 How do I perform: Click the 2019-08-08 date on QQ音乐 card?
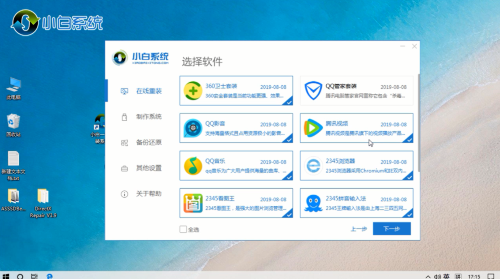tap(273, 162)
